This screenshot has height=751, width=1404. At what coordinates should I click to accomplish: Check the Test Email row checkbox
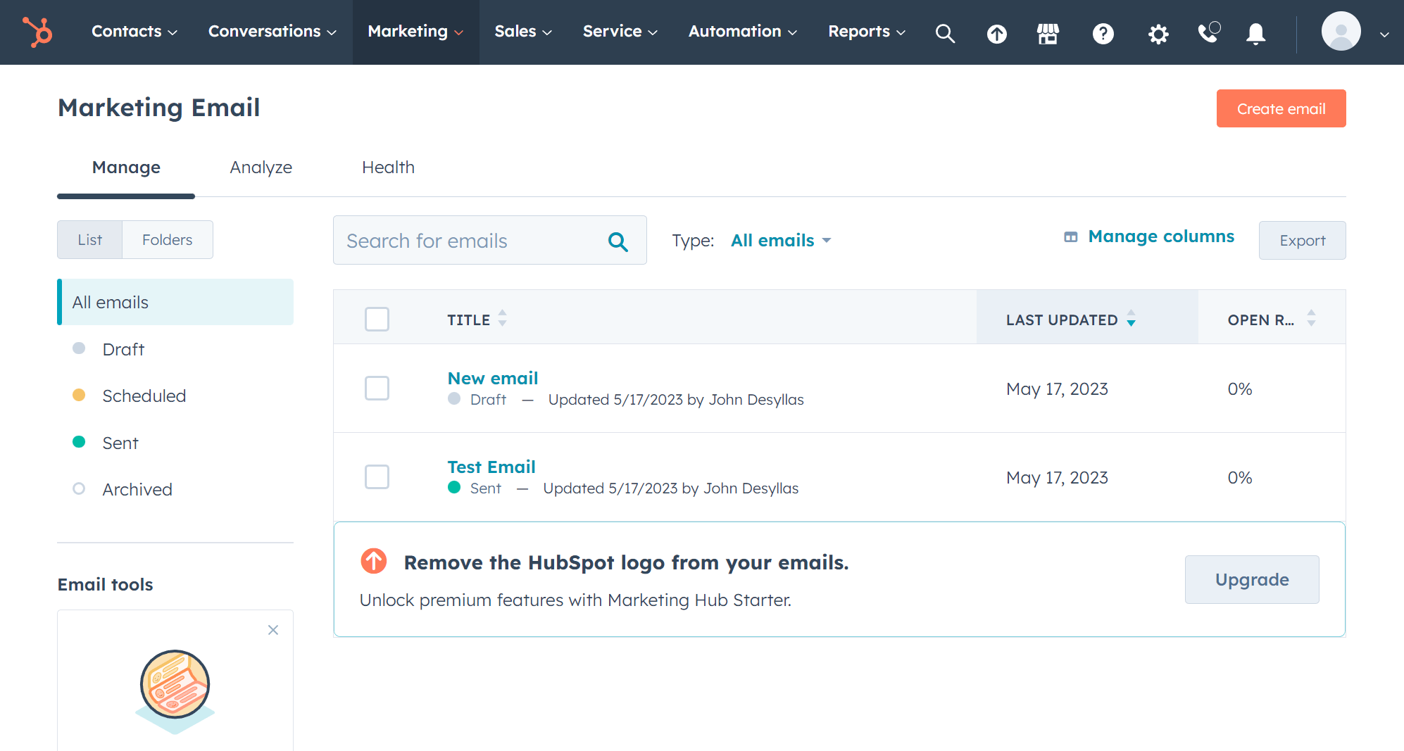point(377,477)
